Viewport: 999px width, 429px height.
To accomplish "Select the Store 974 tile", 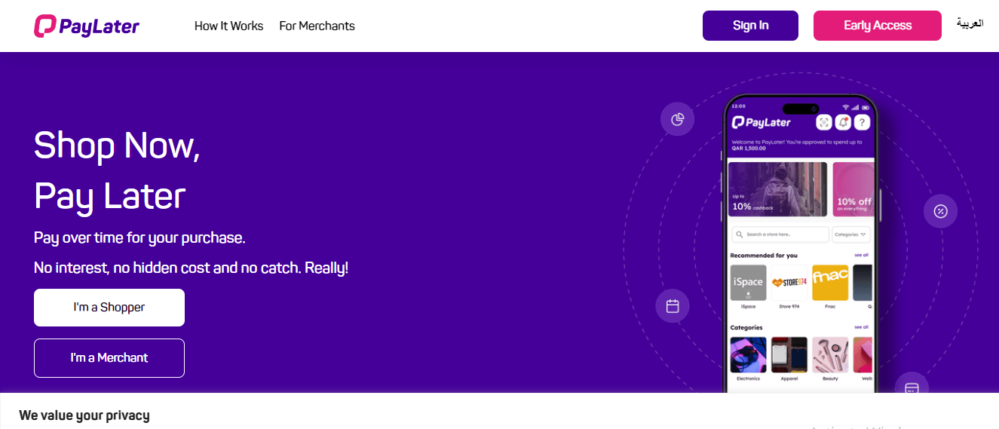I will [789, 283].
